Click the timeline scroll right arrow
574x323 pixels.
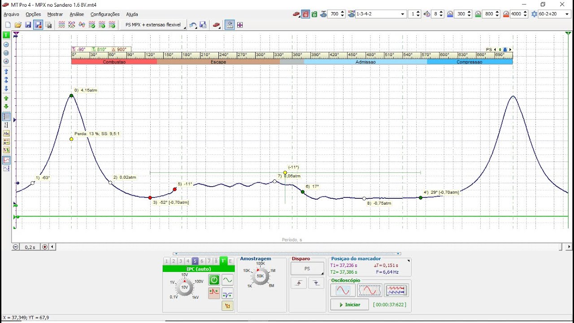569,247
